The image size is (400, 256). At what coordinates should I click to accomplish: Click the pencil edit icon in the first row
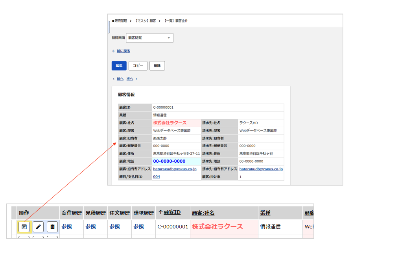pos(38,227)
